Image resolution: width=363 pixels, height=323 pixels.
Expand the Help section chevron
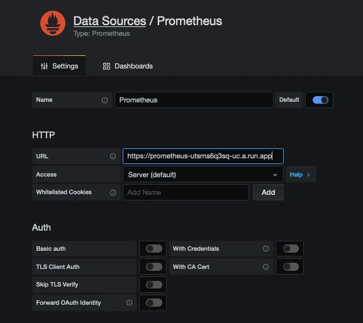[308, 175]
